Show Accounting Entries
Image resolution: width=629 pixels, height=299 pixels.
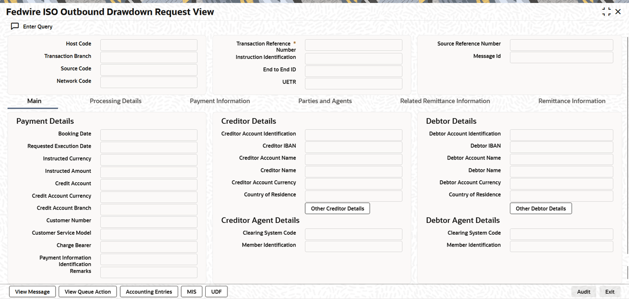(149, 292)
